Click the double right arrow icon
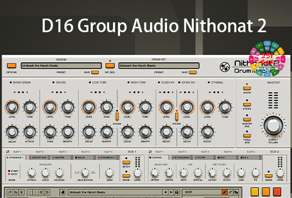This screenshot has width=292, height=198. [47, 192]
